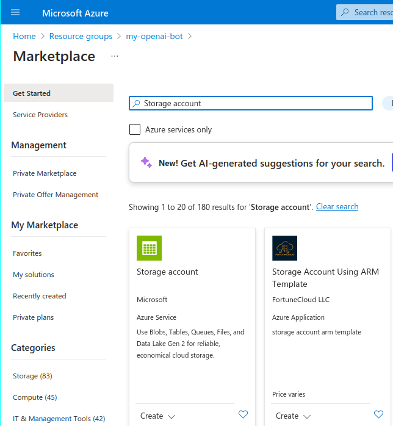Filter by Storage (83) category
The width and height of the screenshot is (393, 426).
click(x=32, y=376)
